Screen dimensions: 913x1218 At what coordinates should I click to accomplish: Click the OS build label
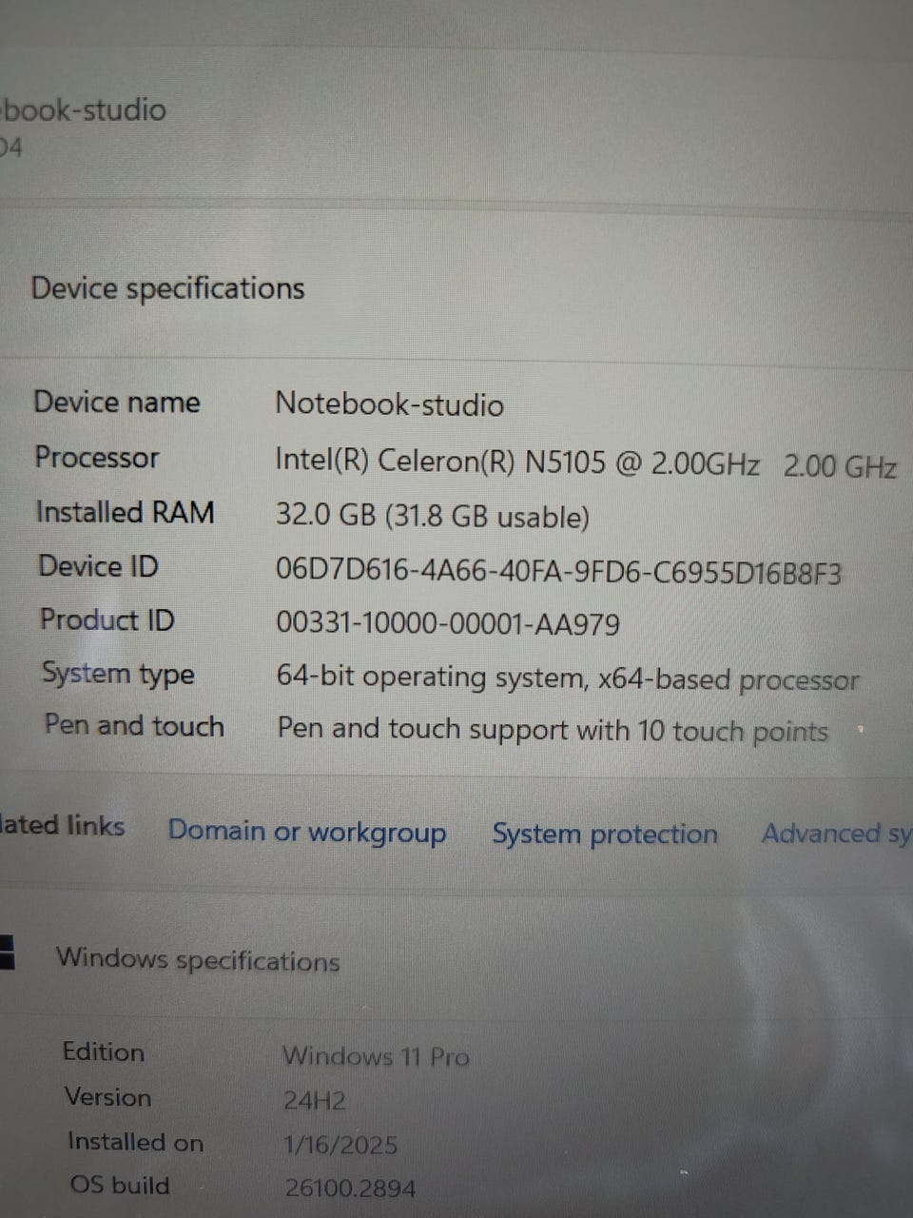(x=120, y=1185)
